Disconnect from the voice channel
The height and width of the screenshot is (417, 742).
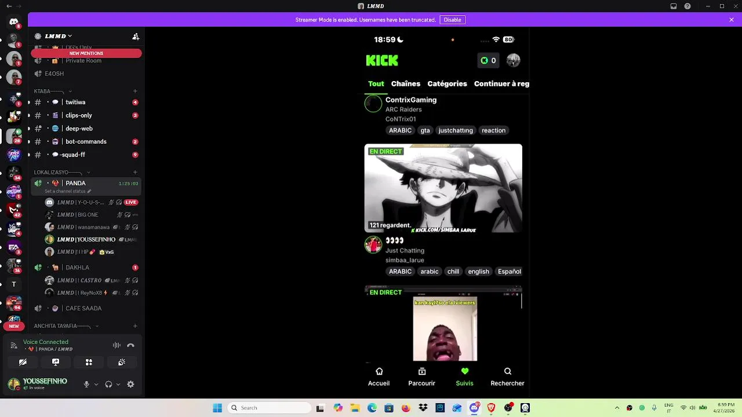coord(130,345)
